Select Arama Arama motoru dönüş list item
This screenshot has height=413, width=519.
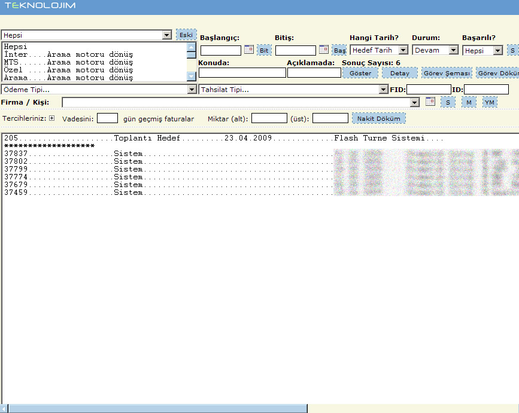(95, 78)
